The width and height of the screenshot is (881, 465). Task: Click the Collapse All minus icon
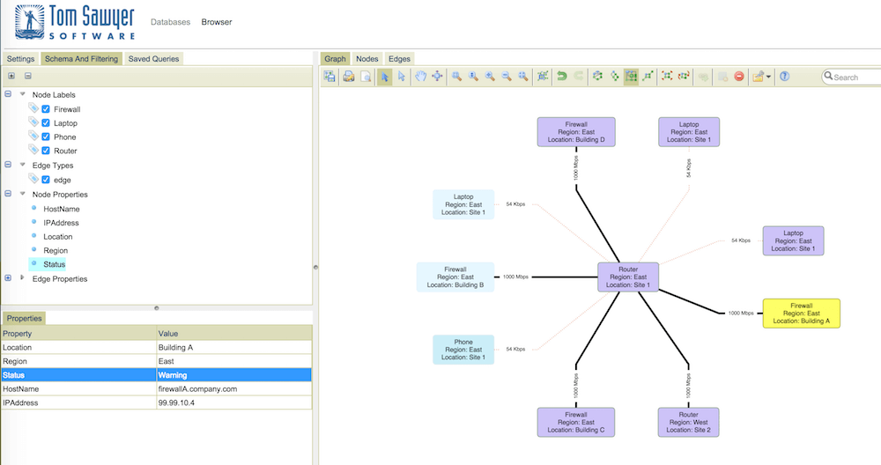[28, 77]
